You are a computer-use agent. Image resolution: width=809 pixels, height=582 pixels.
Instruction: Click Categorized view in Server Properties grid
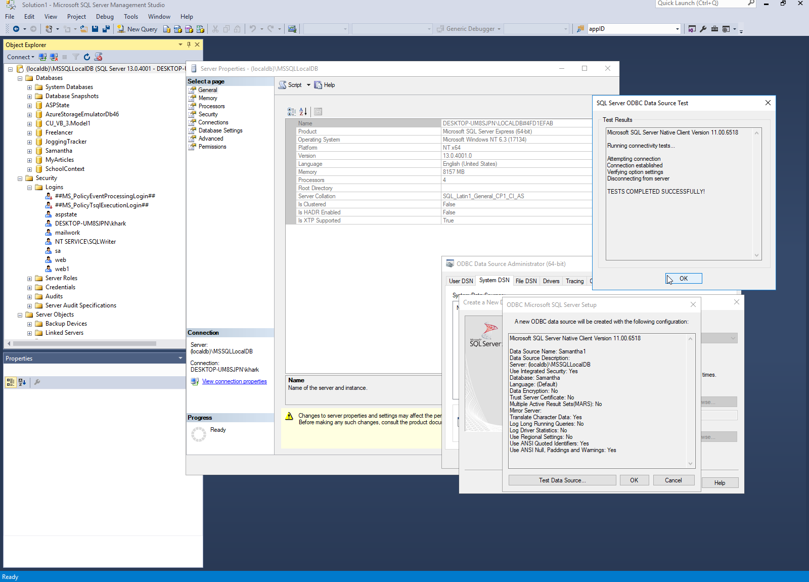click(292, 111)
